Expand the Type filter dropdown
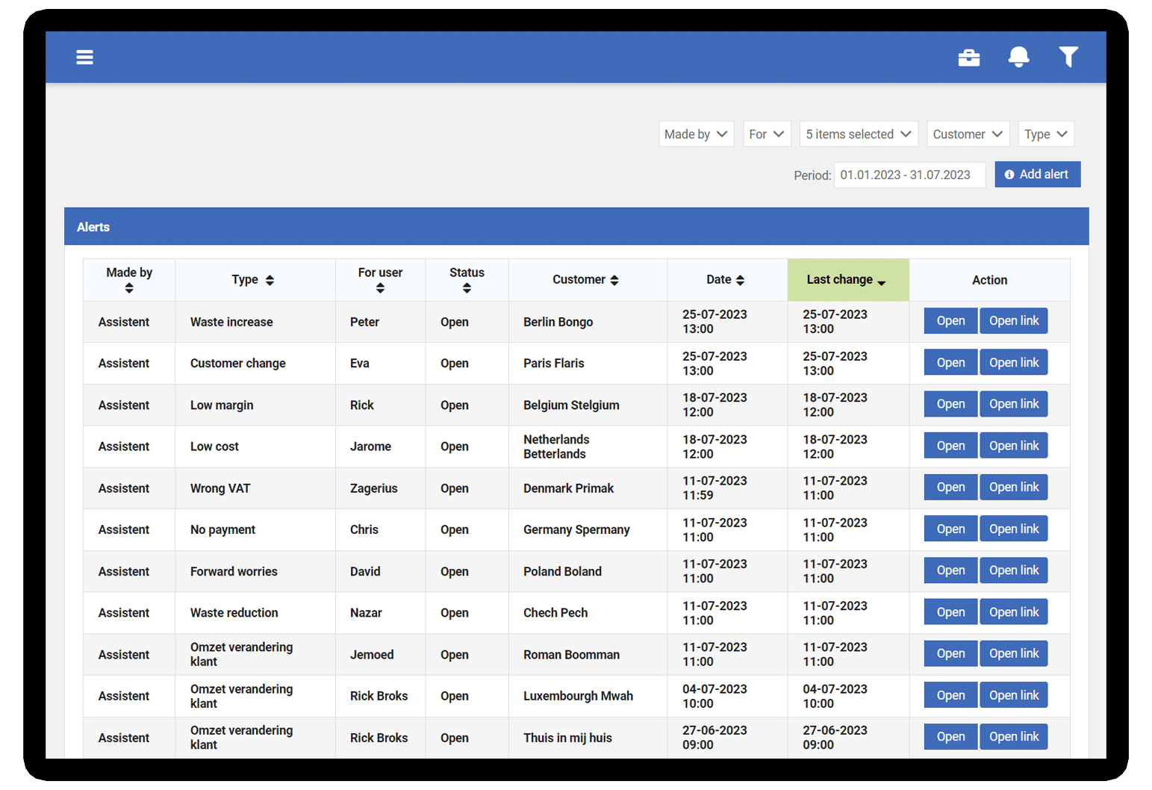 (x=1046, y=134)
